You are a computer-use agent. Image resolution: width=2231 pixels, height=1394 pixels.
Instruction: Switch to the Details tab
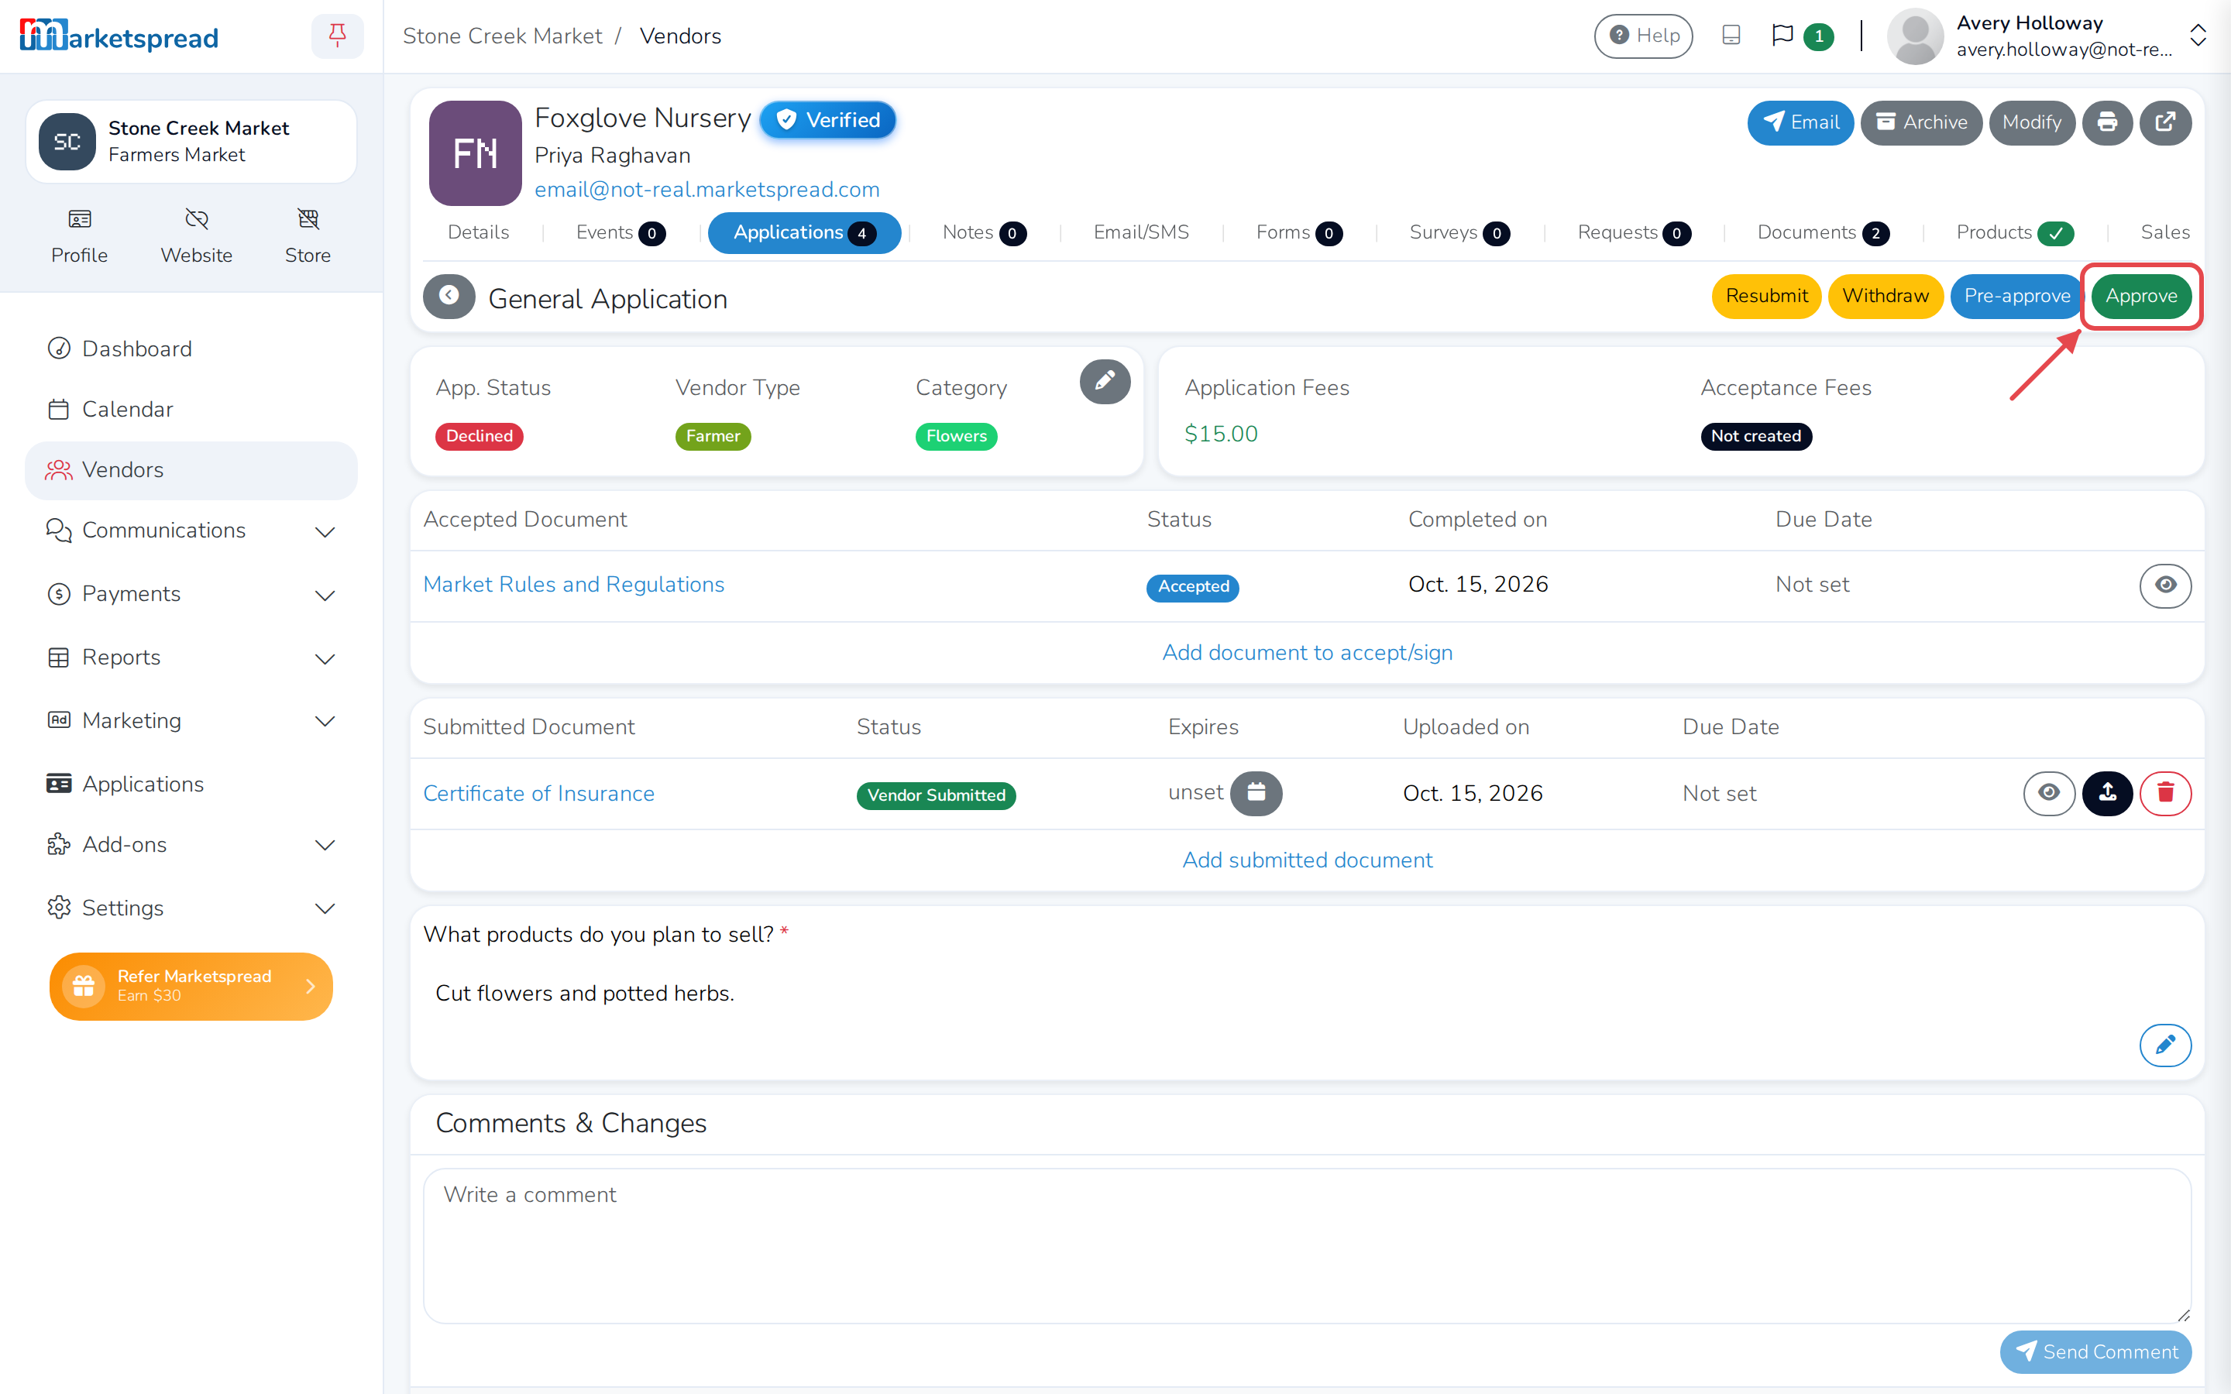click(x=479, y=232)
